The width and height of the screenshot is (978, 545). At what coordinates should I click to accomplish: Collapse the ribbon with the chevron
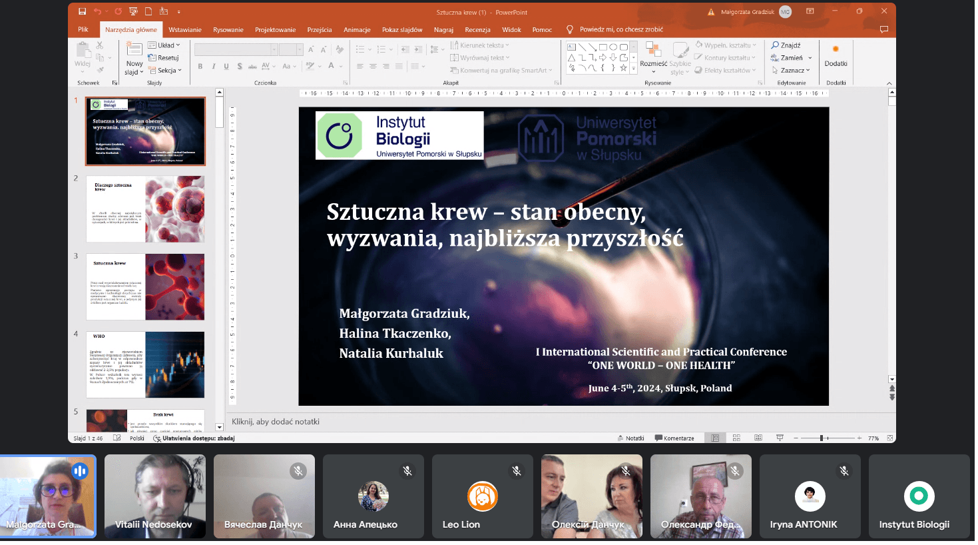click(x=889, y=83)
